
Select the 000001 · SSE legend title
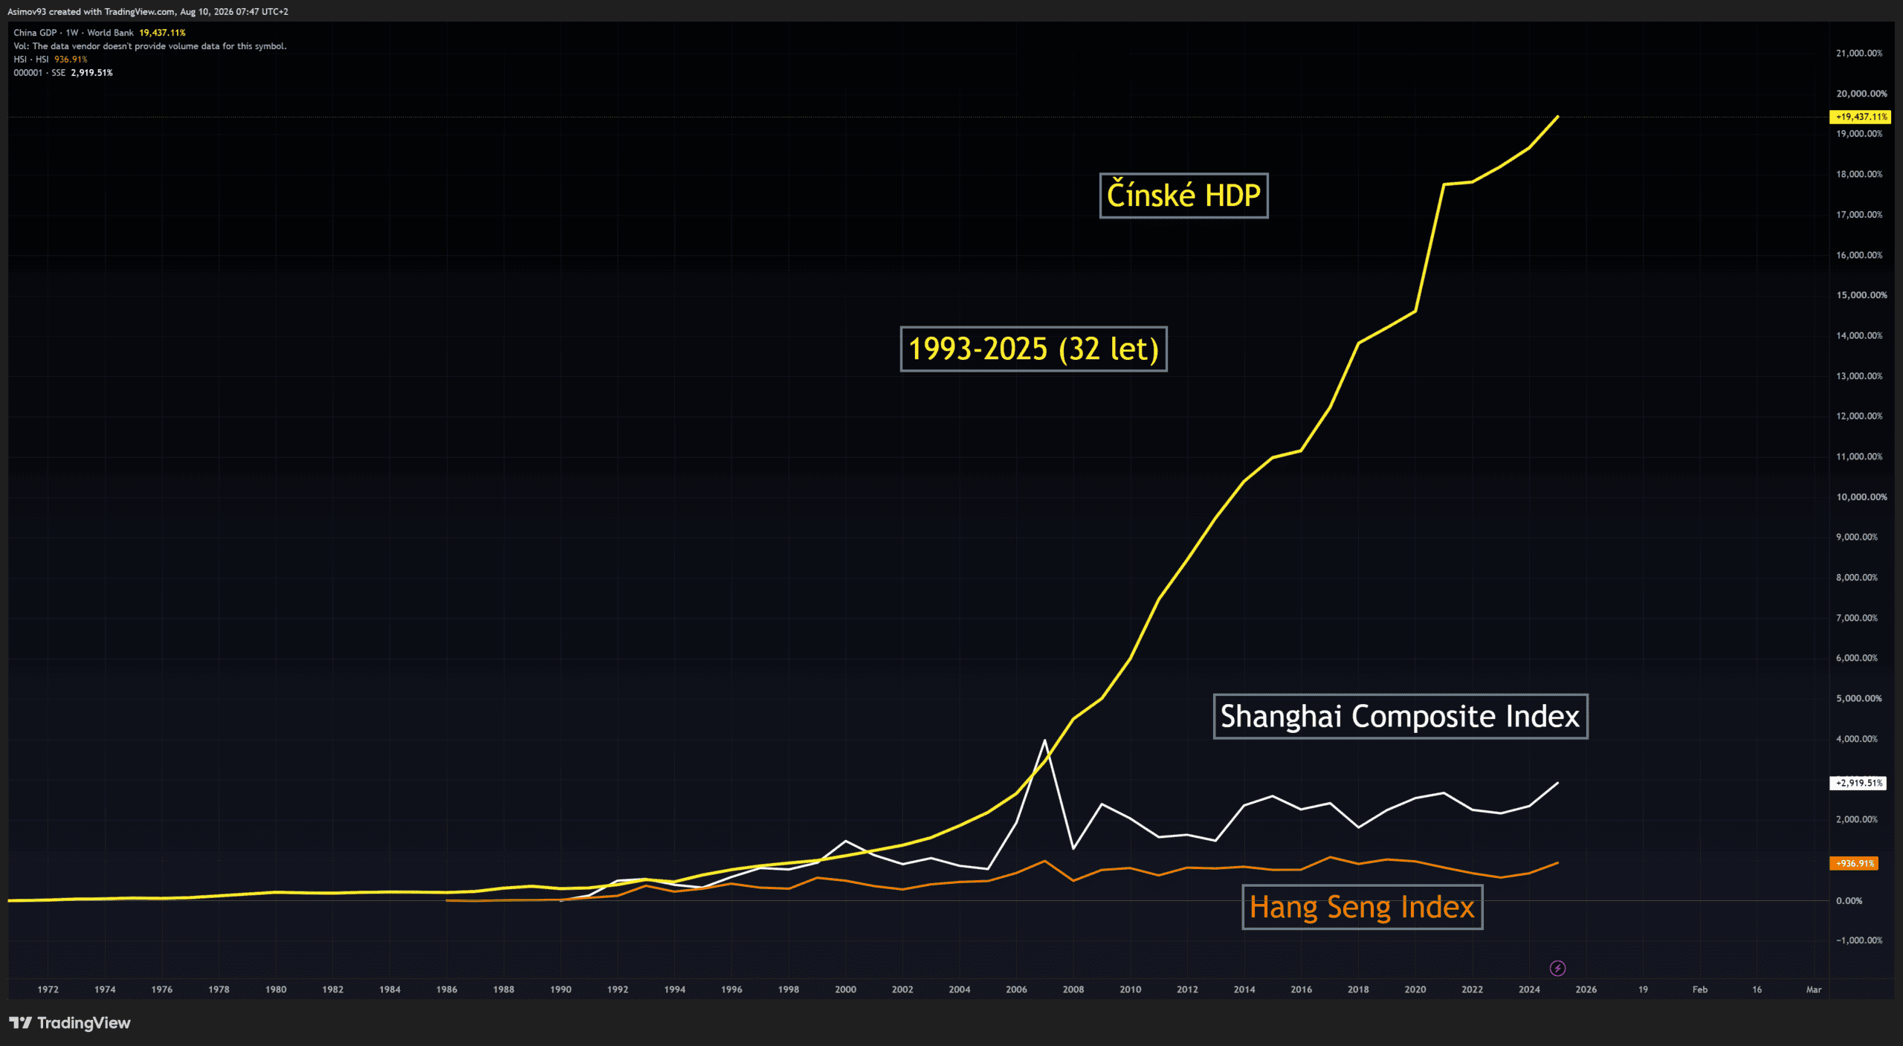tap(39, 73)
